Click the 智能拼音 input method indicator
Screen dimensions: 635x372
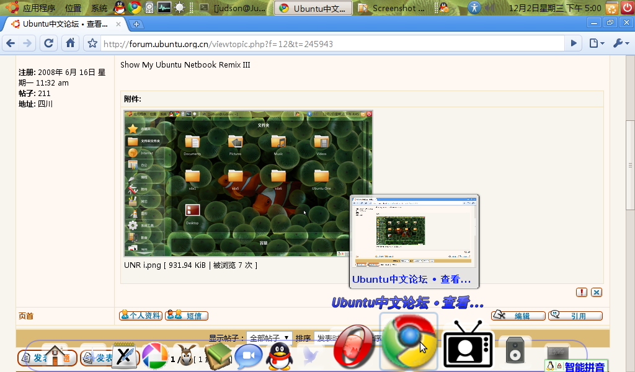(x=577, y=366)
